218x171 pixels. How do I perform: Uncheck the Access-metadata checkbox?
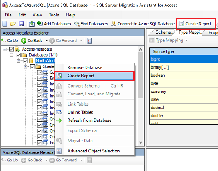(12, 49)
